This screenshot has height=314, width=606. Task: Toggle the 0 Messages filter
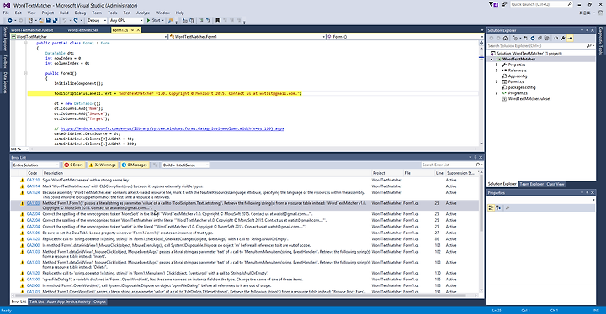pos(134,165)
